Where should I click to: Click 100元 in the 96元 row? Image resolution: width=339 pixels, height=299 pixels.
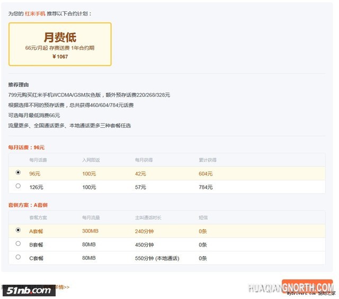coord(89,174)
